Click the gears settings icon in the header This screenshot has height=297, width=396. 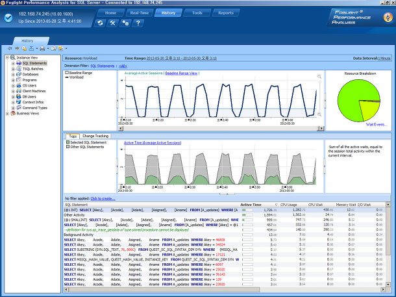point(125,23)
